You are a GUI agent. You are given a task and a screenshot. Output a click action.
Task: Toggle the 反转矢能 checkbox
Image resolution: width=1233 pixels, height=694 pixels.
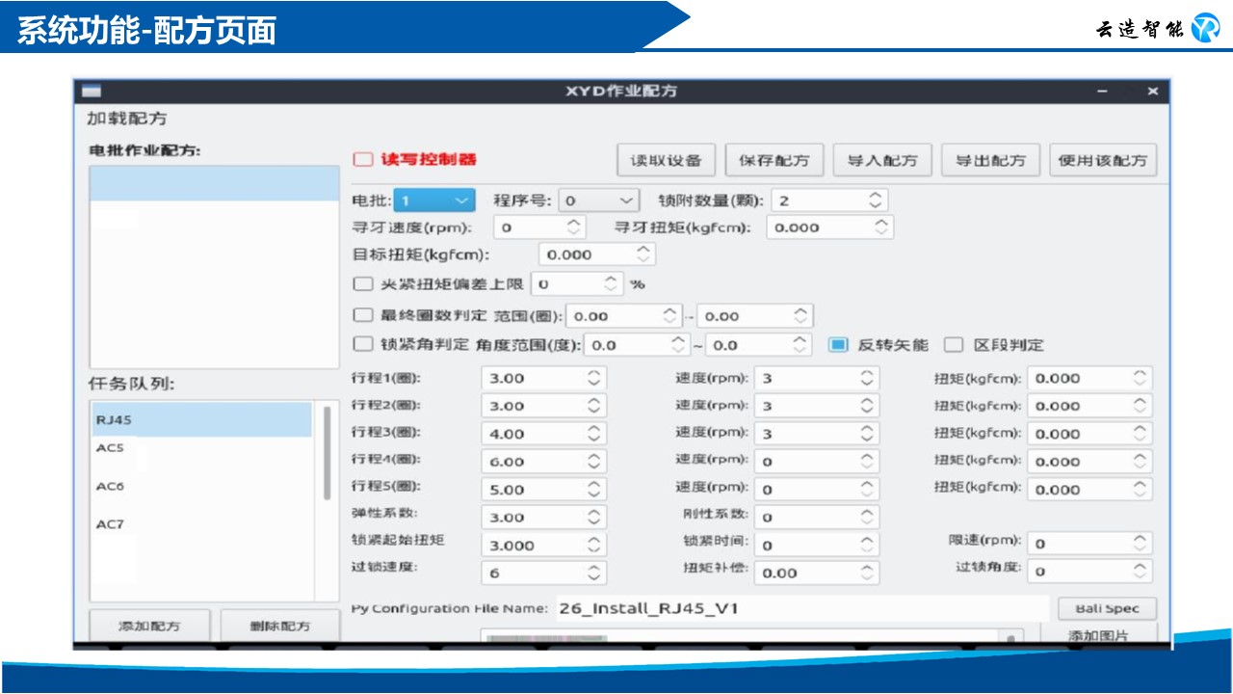point(838,345)
